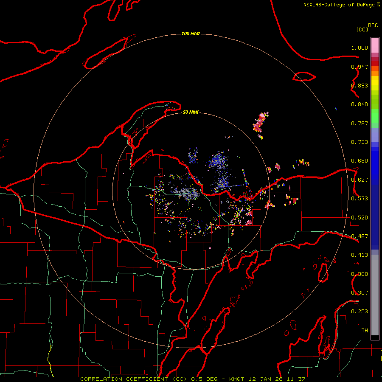Click the 0.573 scale value
Image resolution: width=382 pixels, height=382 pixels.
pos(360,199)
